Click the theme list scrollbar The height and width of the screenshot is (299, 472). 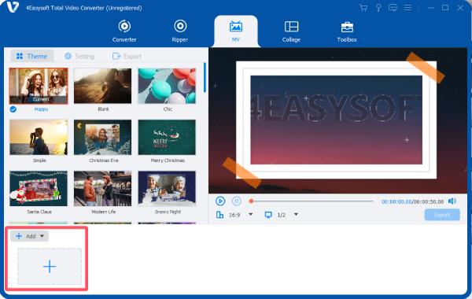coord(205,77)
